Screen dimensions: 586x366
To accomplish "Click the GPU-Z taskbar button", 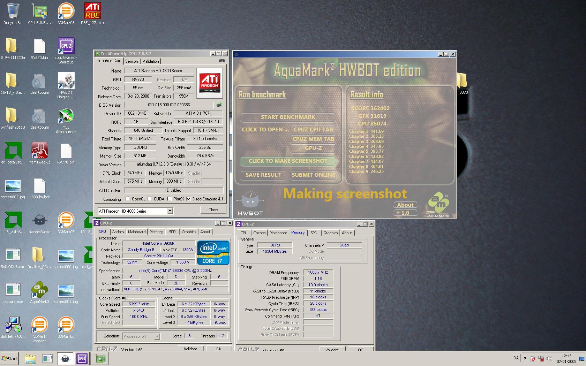I will (100, 358).
